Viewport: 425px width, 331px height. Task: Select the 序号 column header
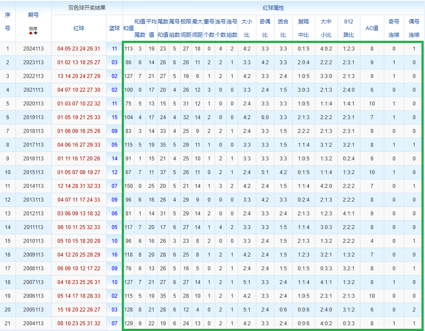(8, 21)
